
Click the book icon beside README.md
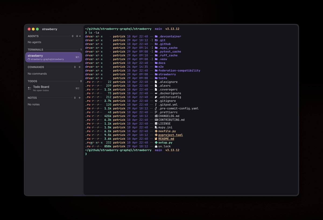click(156, 139)
